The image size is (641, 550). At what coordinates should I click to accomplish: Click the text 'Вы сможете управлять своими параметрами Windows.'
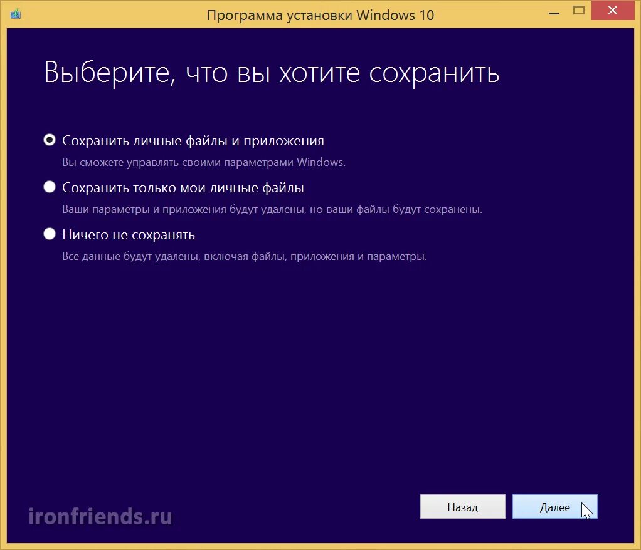tap(204, 162)
